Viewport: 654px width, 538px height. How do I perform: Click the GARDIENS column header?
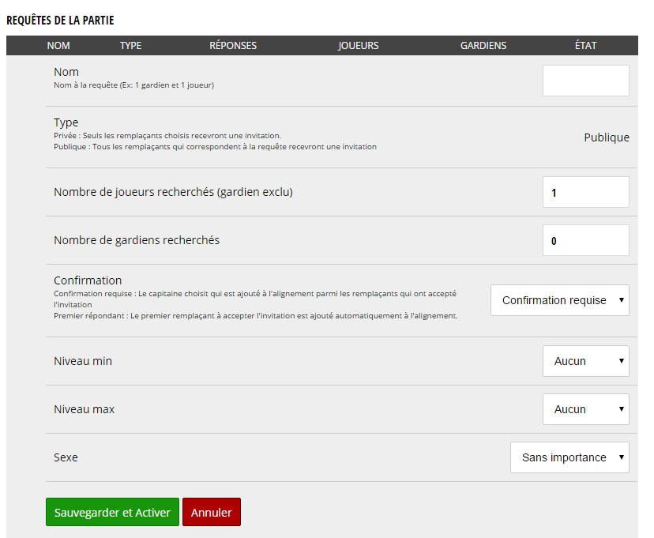pyautogui.click(x=483, y=46)
